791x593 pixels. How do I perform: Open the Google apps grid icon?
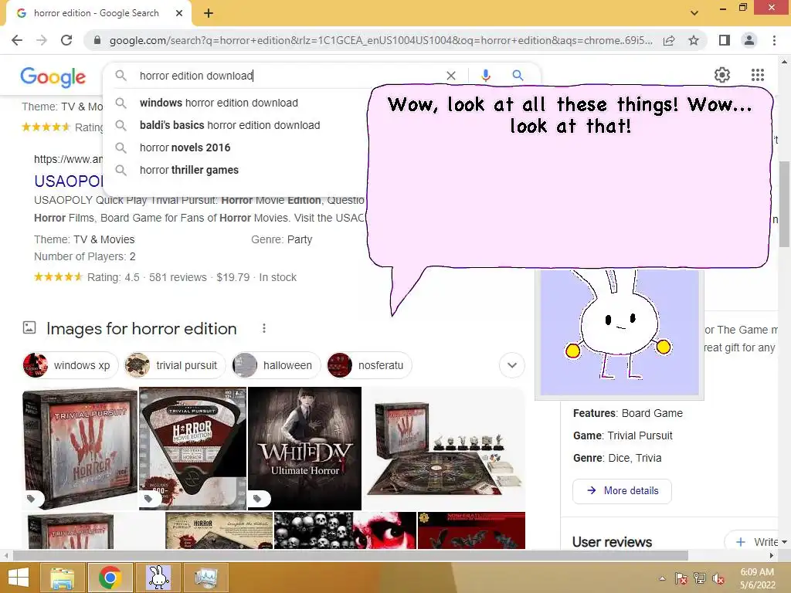coord(757,75)
